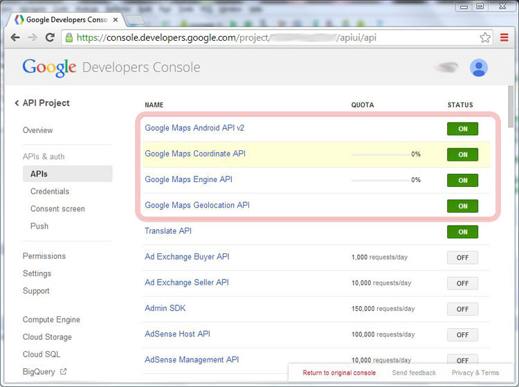Click the browser forward arrow
Viewport: 519px width, 387px height.
[33, 37]
